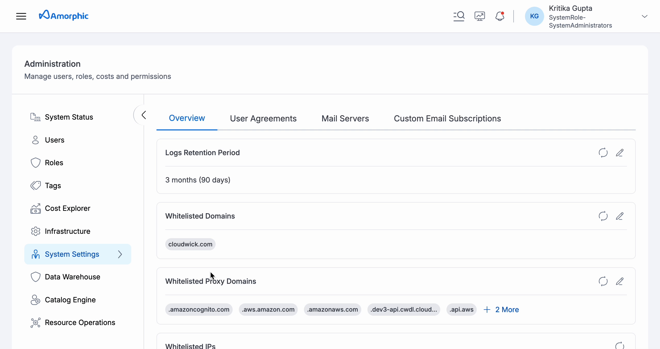Open Resource Operations in the sidebar
This screenshot has width=660, height=349.
click(x=80, y=322)
